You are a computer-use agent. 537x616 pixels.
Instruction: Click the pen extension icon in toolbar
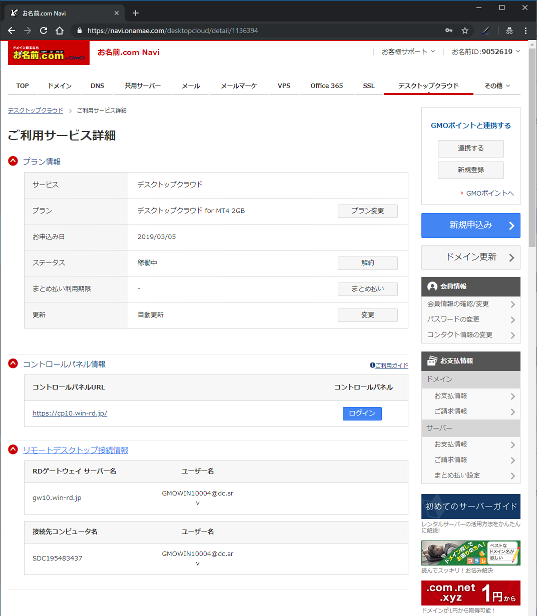point(485,30)
